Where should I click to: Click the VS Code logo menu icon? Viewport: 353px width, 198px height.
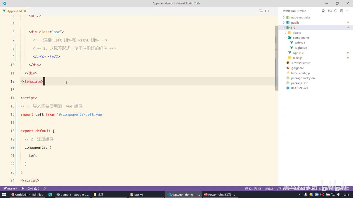tap(4, 3)
